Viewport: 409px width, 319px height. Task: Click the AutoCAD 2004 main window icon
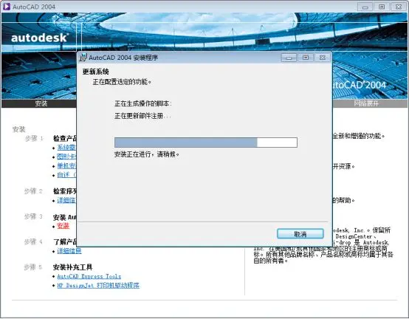(6, 7)
